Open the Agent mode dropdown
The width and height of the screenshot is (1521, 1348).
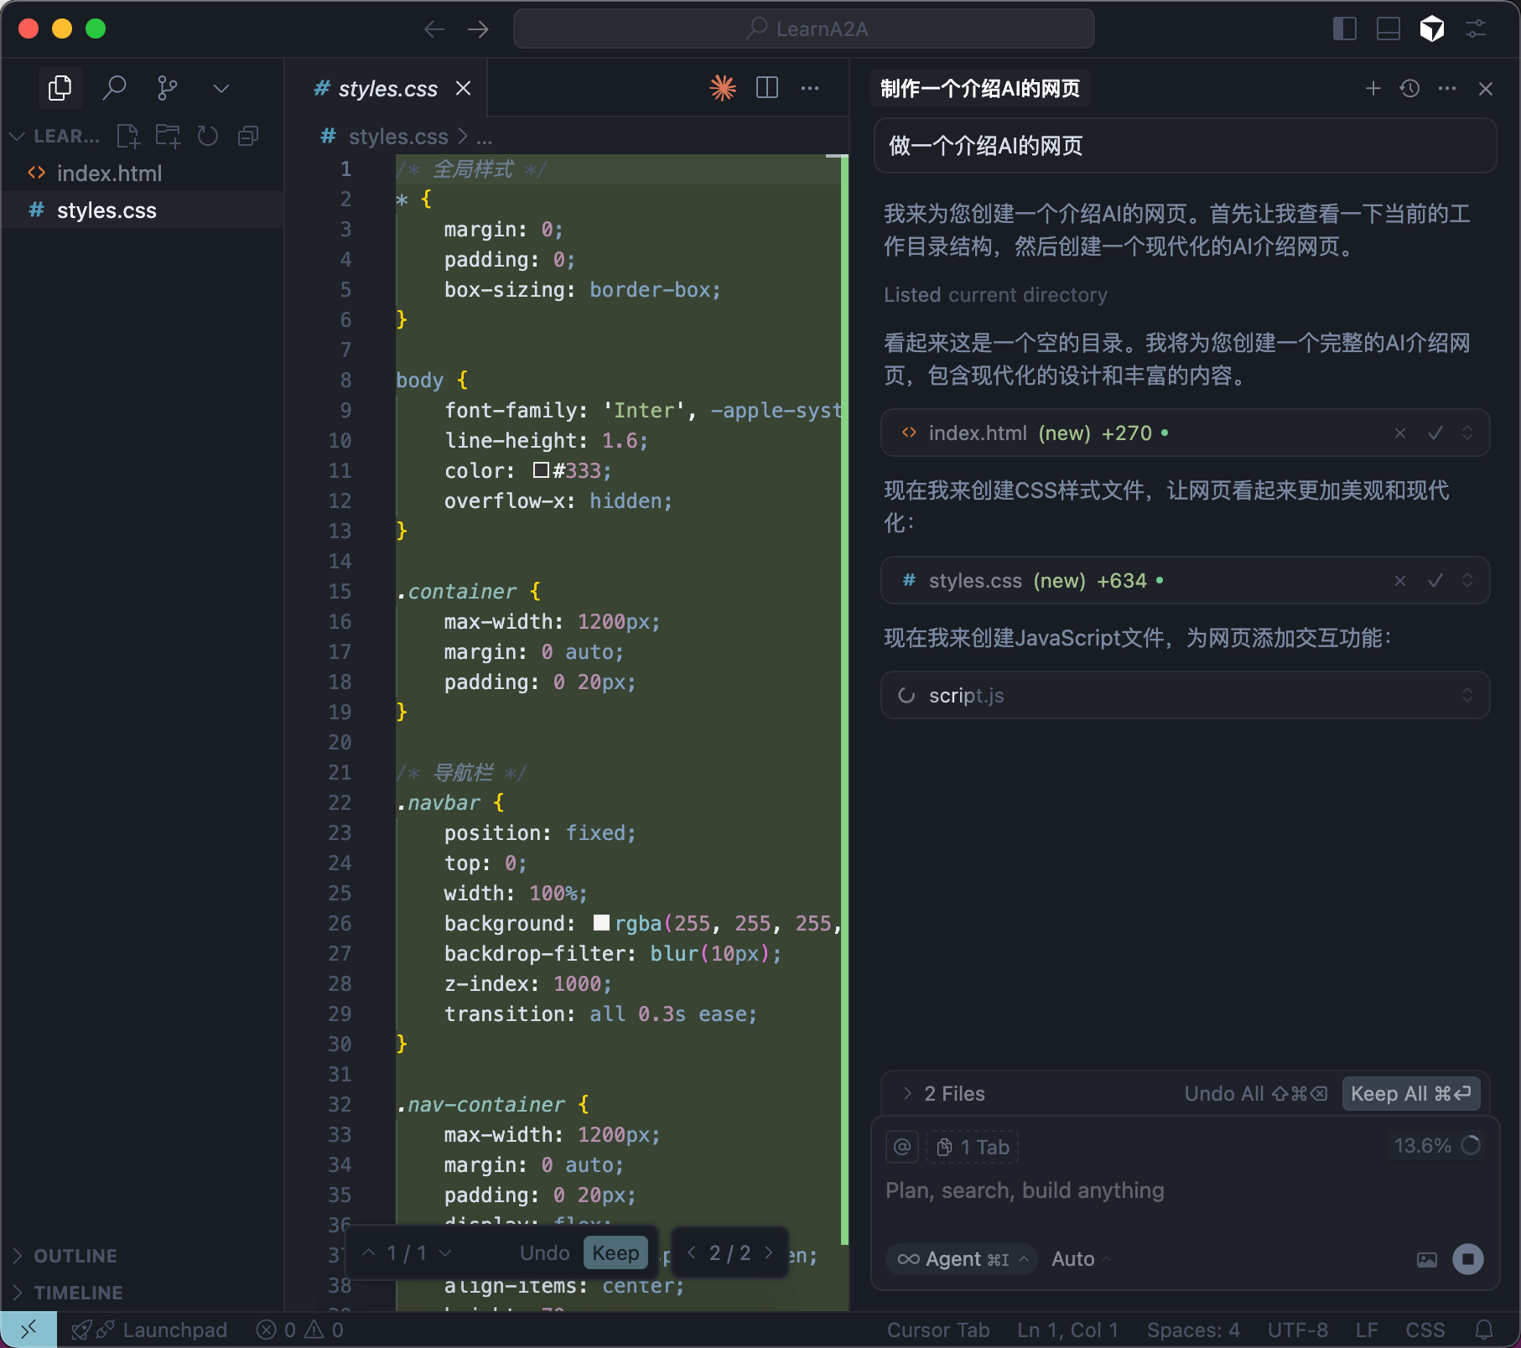point(962,1258)
